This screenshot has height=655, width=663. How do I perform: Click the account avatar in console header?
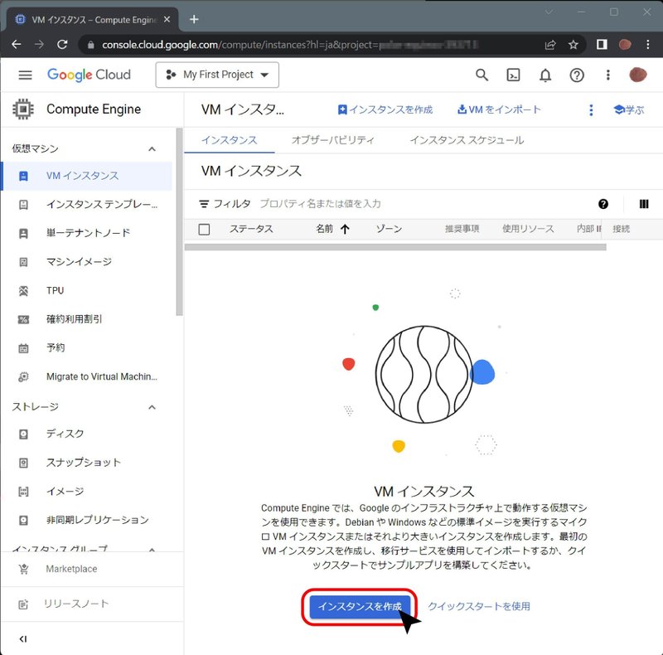point(637,75)
